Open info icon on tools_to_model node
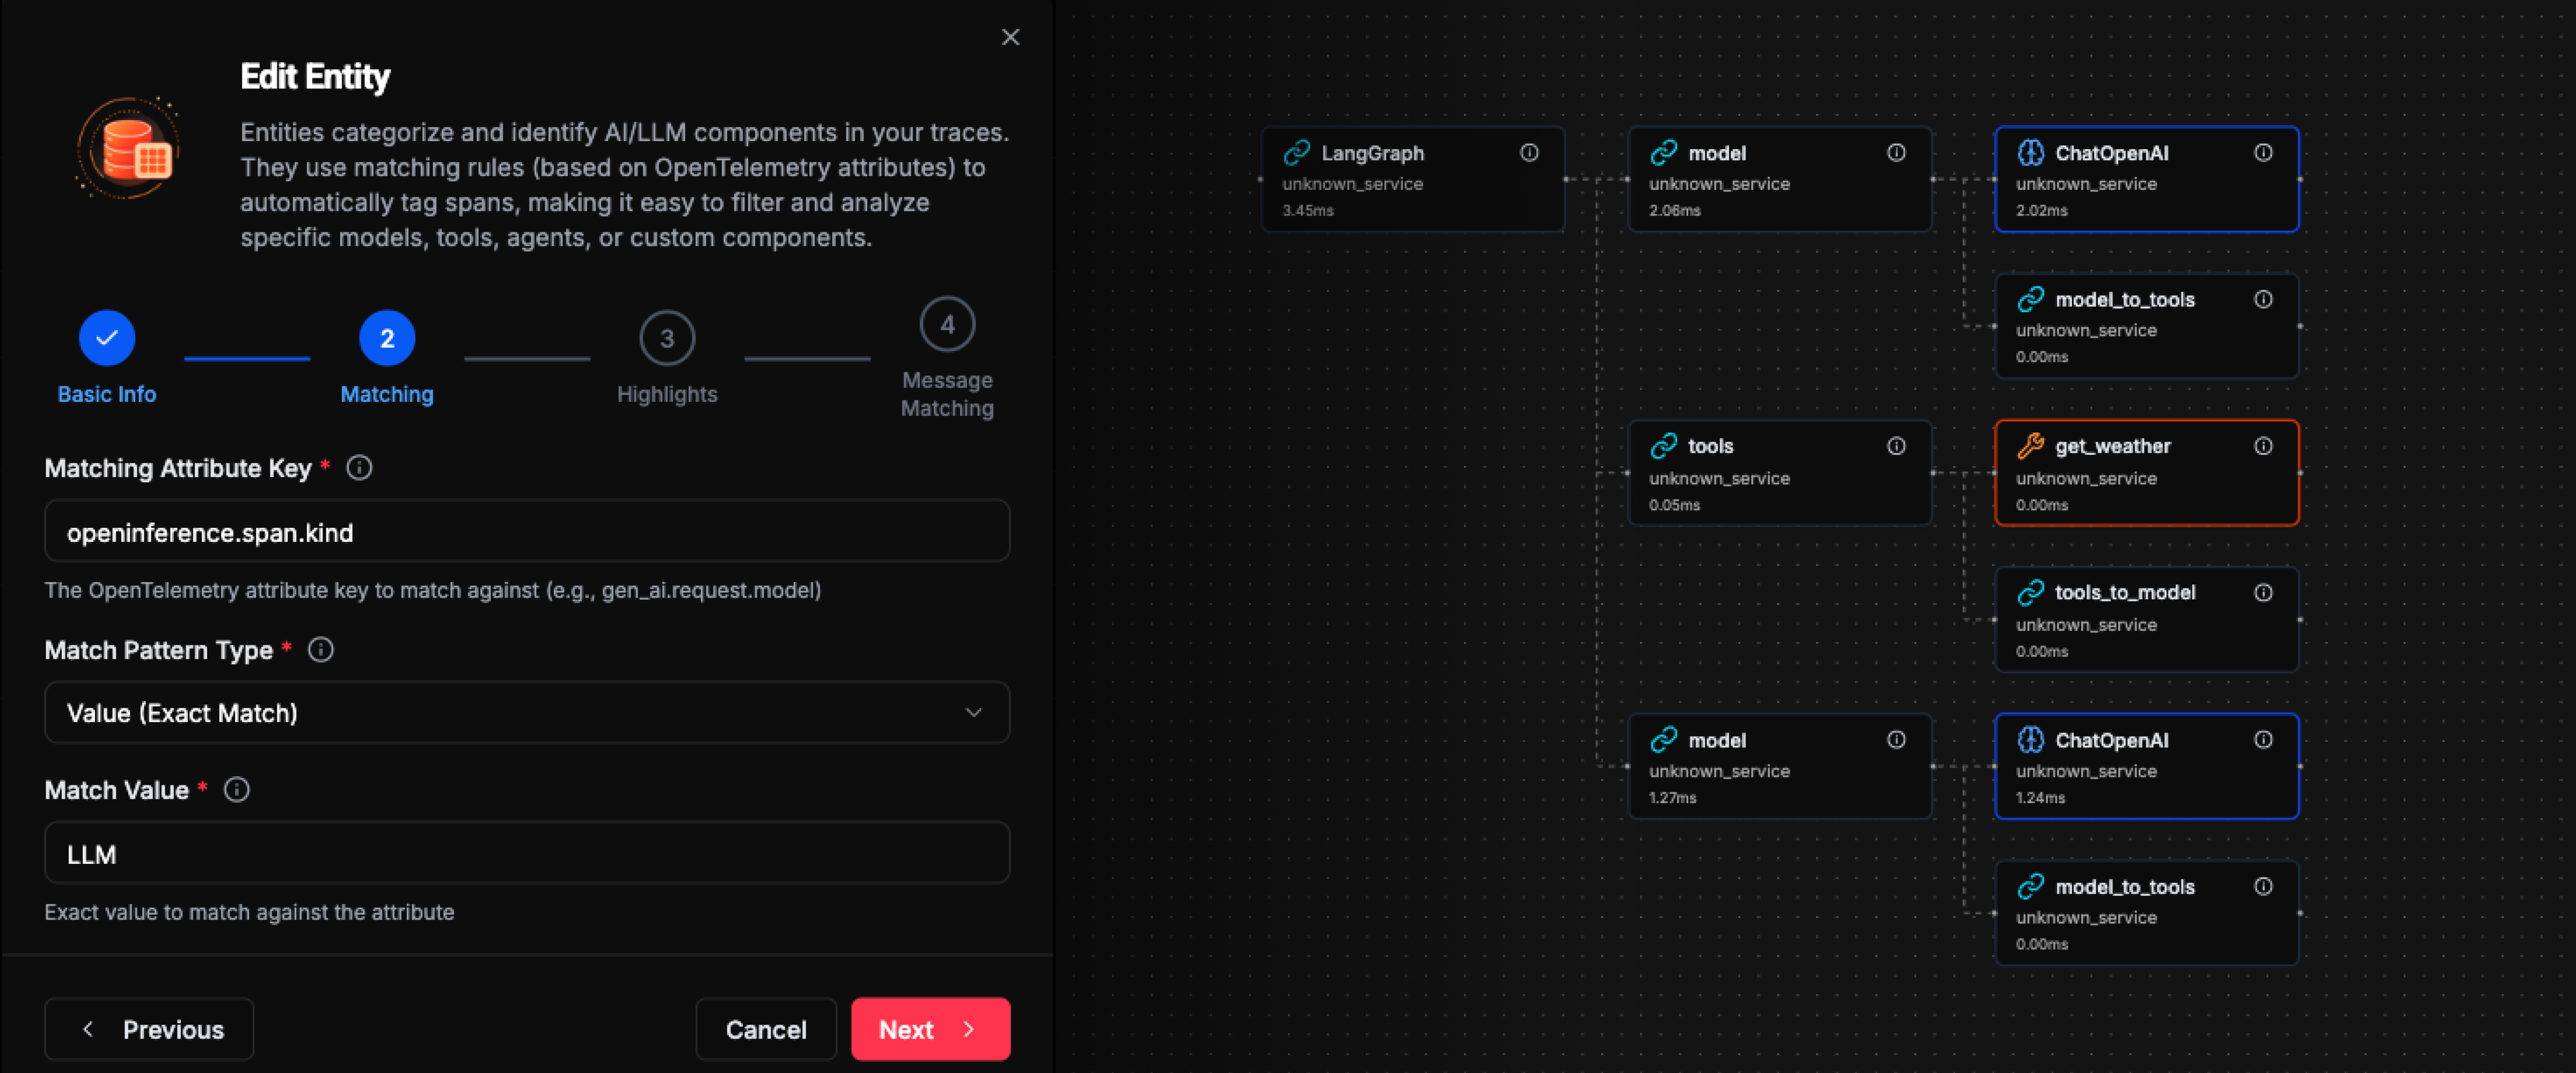This screenshot has width=2576, height=1073. point(2263,593)
